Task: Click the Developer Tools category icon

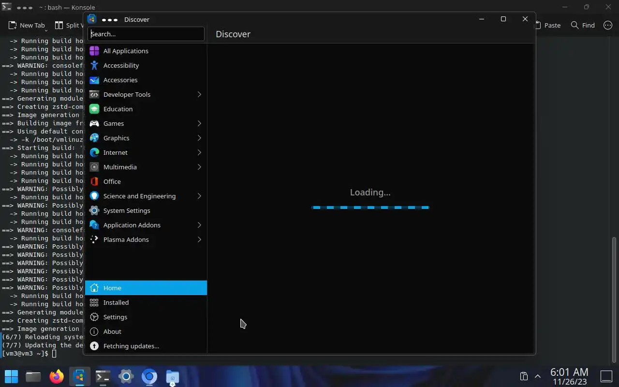Action: 94,94
